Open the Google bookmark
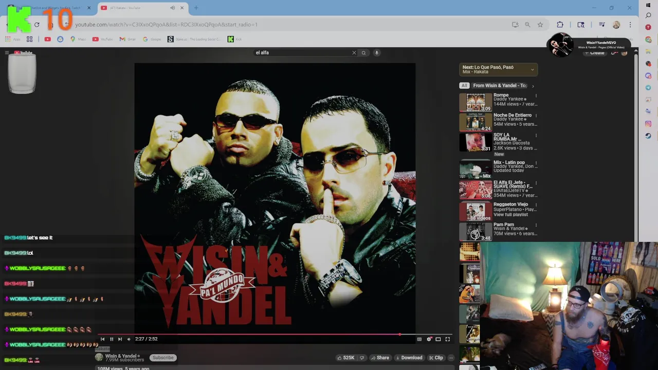The width and height of the screenshot is (658, 370). point(152,39)
